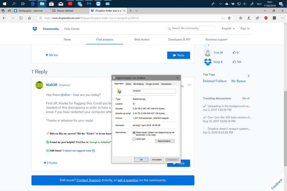Click See all trending discussions
This screenshot has width=287, height=191.
coord(246,98)
